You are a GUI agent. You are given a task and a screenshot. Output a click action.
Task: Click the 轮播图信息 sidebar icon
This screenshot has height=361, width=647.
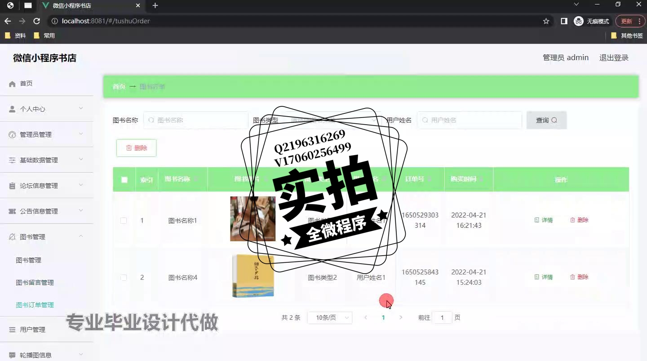[12, 355]
